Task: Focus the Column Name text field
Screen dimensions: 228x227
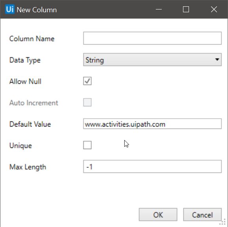Action: point(152,38)
